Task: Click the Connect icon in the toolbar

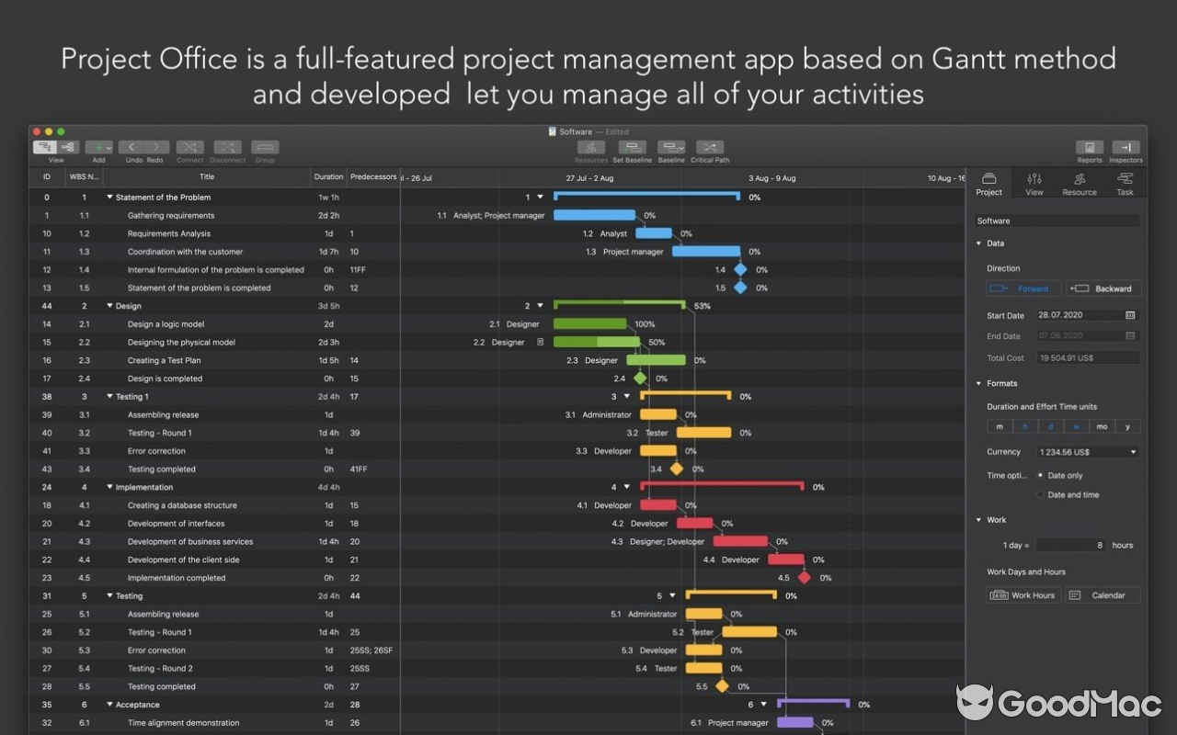Action: tap(189, 148)
